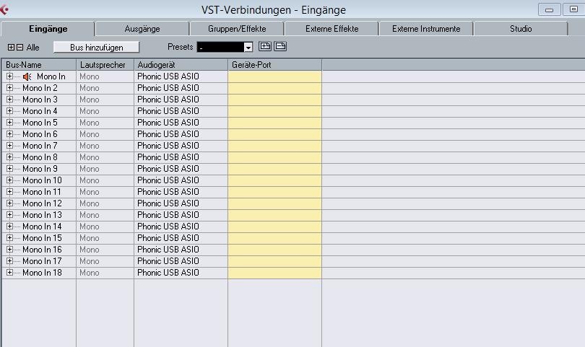Expand the Mono In 10 bus
585x347 pixels.
[x=9, y=180]
